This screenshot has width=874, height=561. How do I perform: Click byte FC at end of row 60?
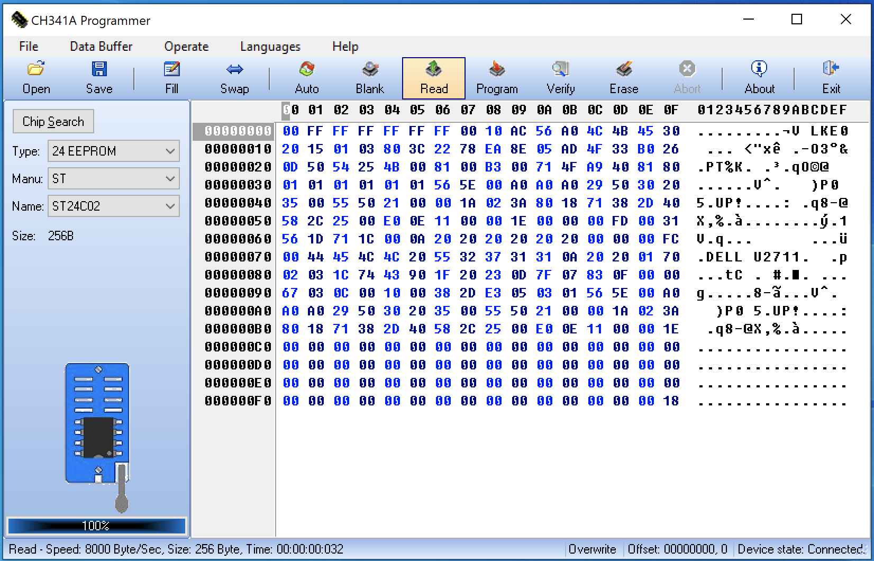[x=671, y=239]
